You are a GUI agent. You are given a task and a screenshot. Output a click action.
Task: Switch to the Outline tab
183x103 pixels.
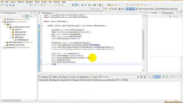pos(54,77)
